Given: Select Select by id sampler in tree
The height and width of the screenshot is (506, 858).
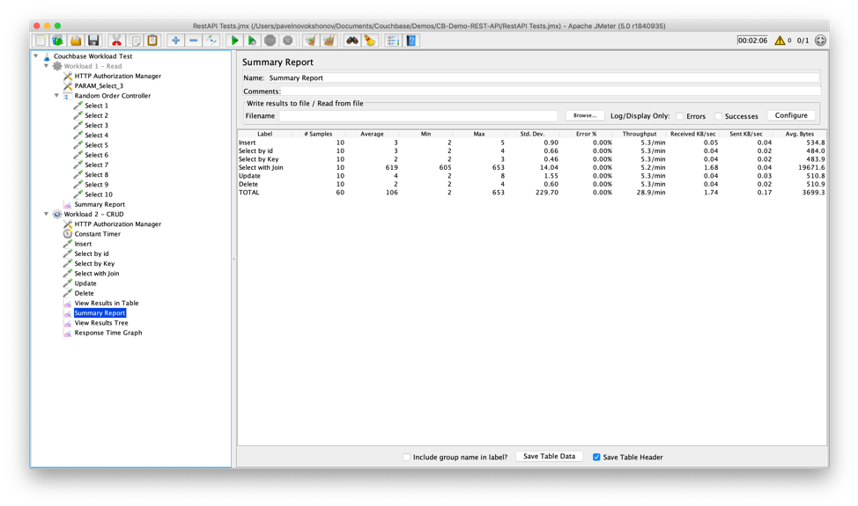Looking at the screenshot, I should 92,253.
